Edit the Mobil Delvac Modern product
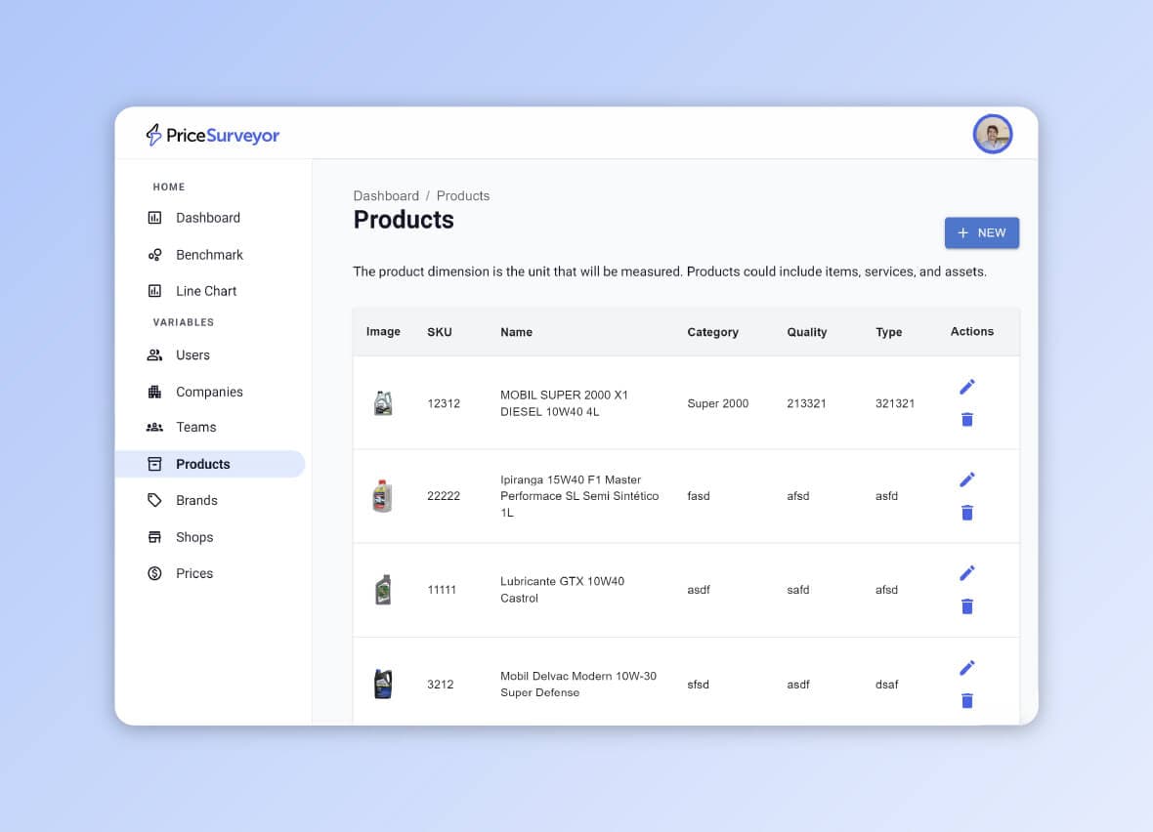Viewport: 1153px width, 832px height. (967, 668)
